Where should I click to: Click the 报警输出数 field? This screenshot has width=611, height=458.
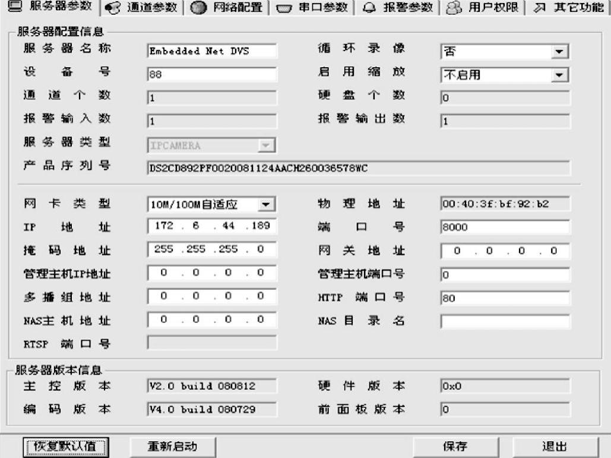point(505,121)
